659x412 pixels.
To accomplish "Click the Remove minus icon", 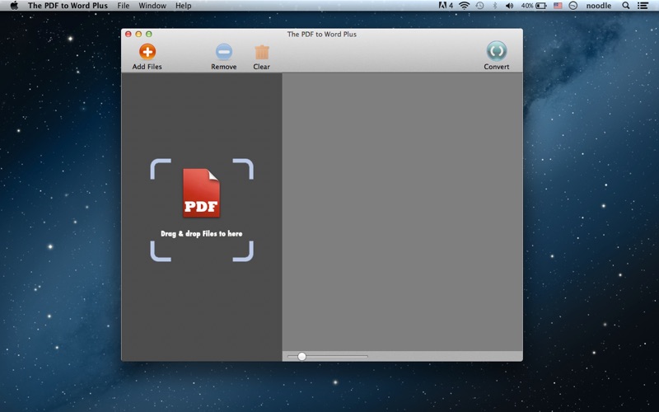I will [x=223, y=52].
